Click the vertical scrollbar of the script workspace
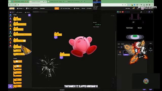Screen dimensions: 162x91 [x=115, y=53]
